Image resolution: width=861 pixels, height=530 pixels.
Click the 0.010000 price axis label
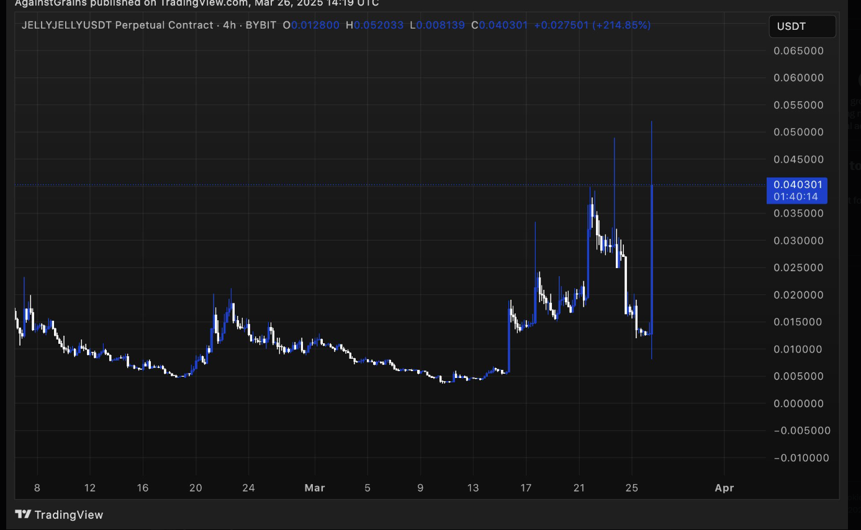click(x=798, y=349)
